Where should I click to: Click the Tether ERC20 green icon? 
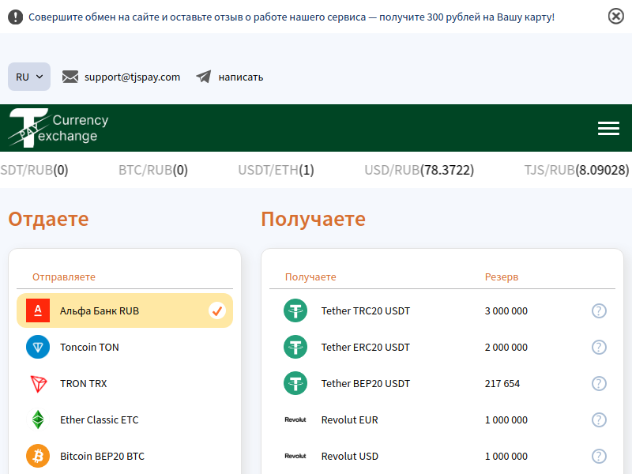point(295,347)
